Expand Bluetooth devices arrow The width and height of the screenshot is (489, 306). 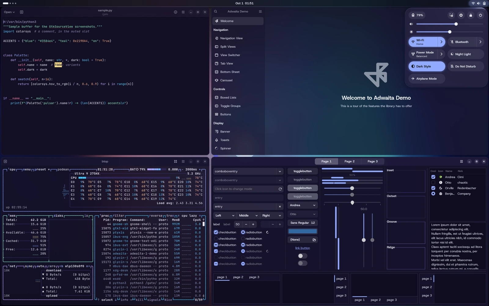pos(480,42)
